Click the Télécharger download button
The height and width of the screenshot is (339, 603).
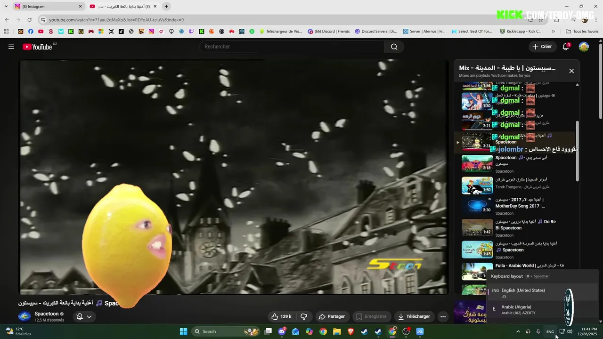point(414,316)
